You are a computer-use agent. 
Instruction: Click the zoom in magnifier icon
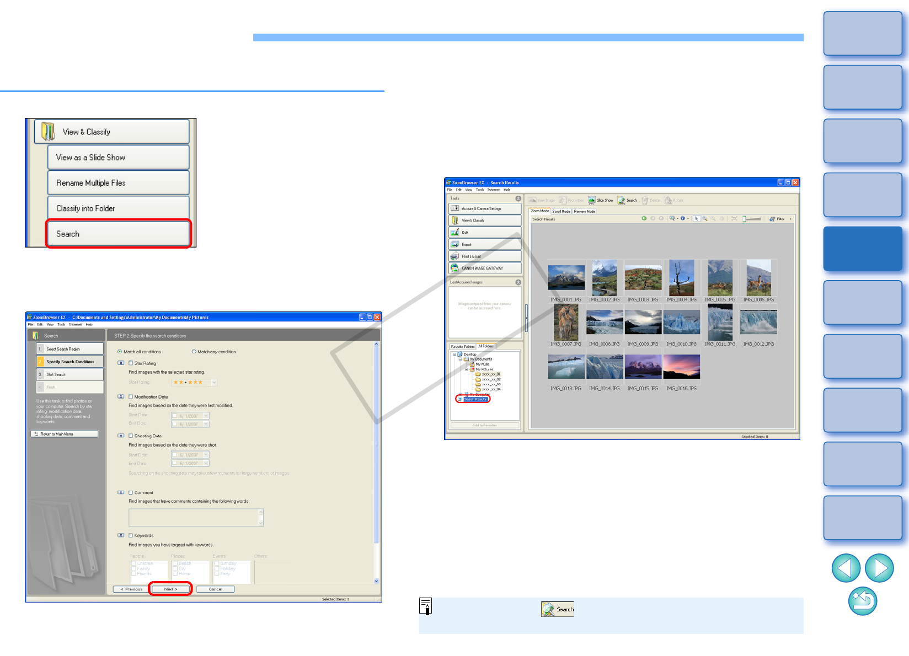[705, 219]
